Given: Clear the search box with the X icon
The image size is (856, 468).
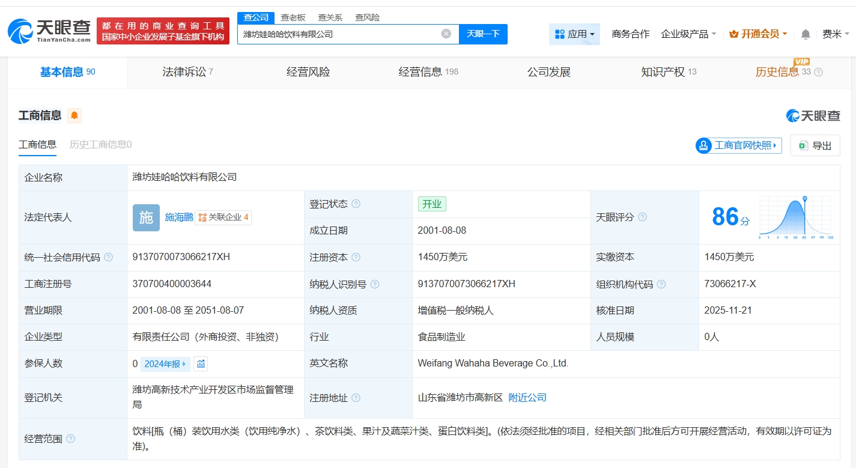Looking at the screenshot, I should click(x=446, y=34).
